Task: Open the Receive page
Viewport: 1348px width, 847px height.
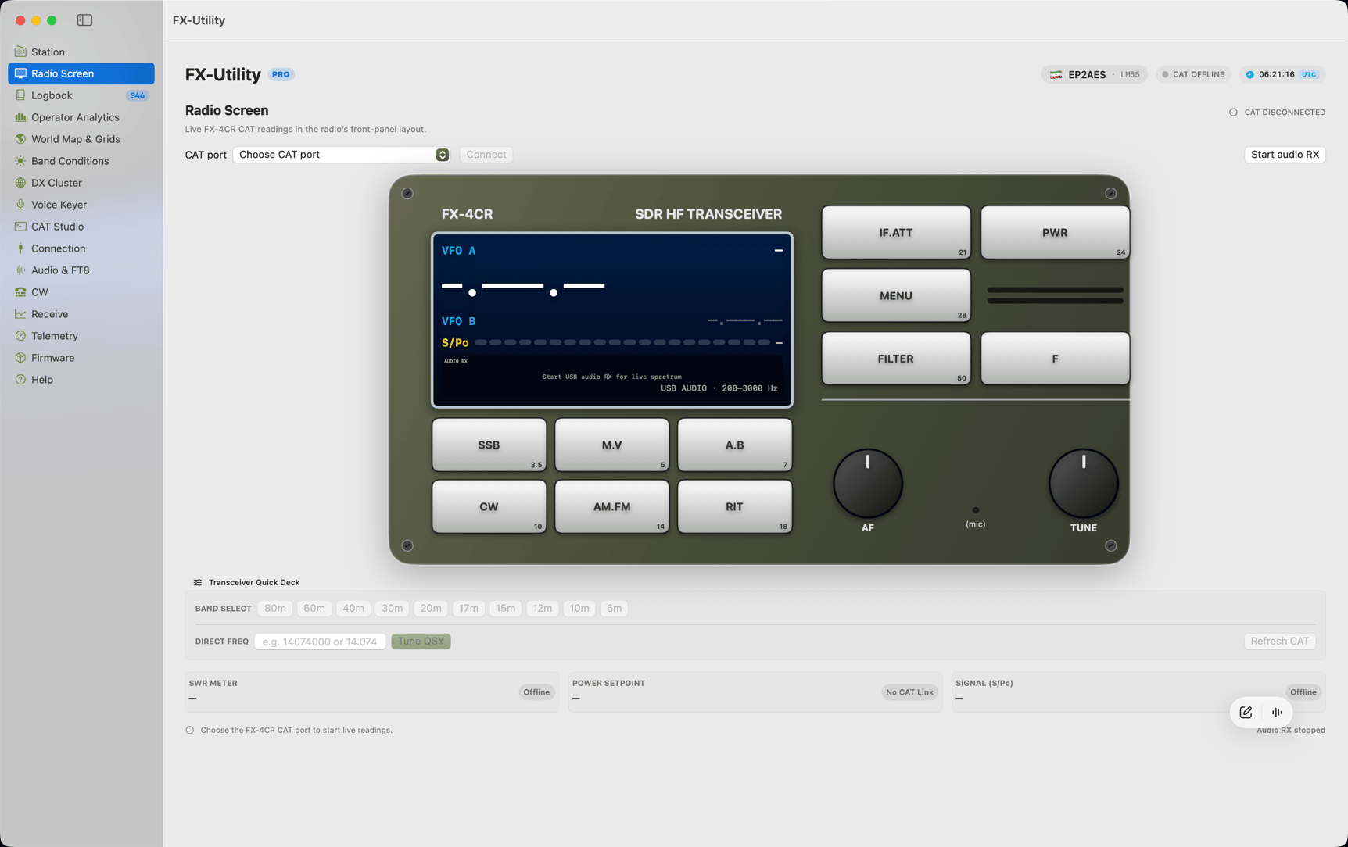Action: click(81, 314)
